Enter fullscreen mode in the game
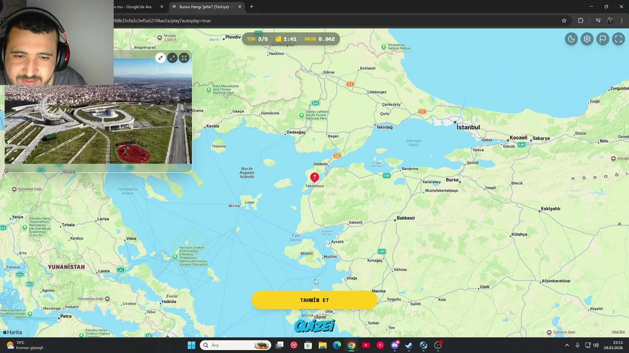The height and width of the screenshot is (353, 629). pos(618,39)
